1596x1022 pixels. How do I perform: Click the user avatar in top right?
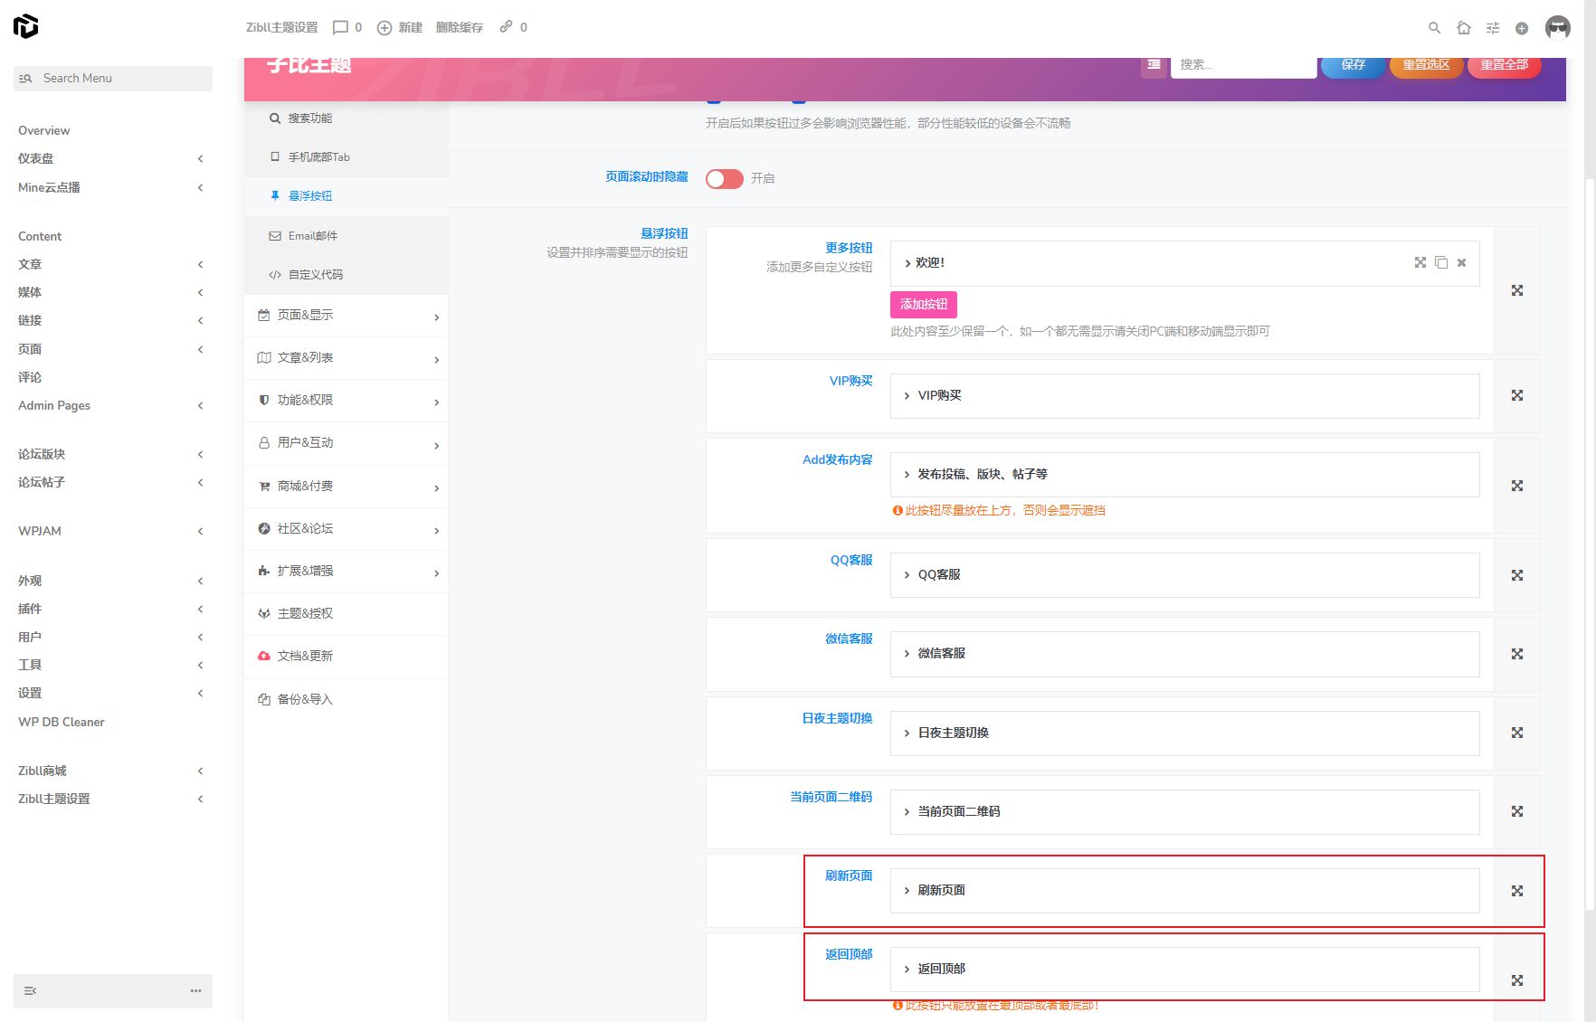pyautogui.click(x=1557, y=28)
